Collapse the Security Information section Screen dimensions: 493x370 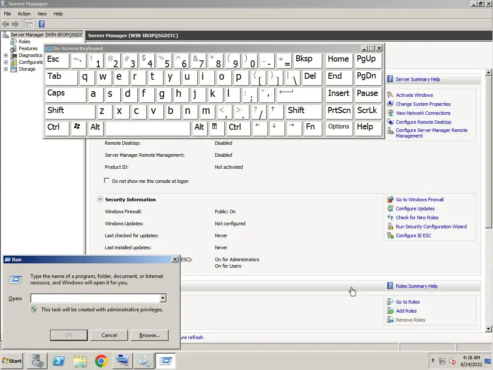coord(100,199)
